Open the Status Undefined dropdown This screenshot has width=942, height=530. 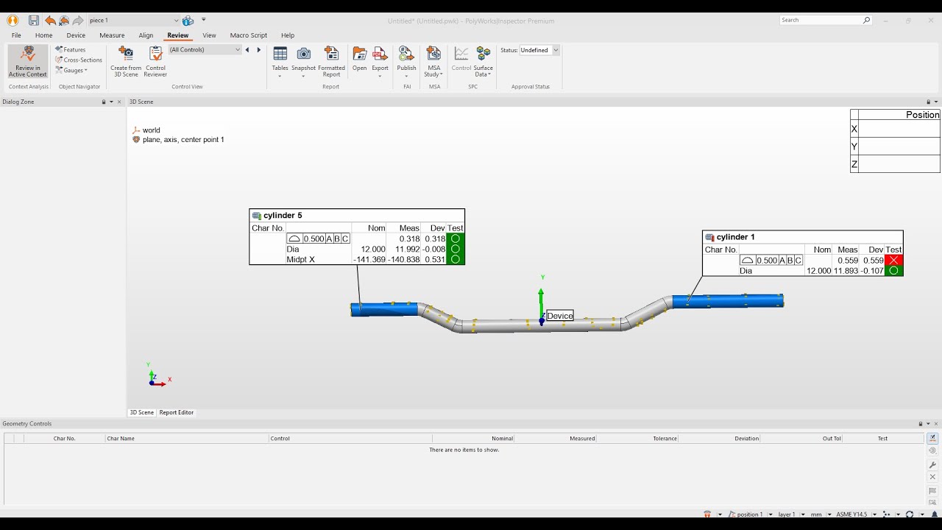pos(556,50)
